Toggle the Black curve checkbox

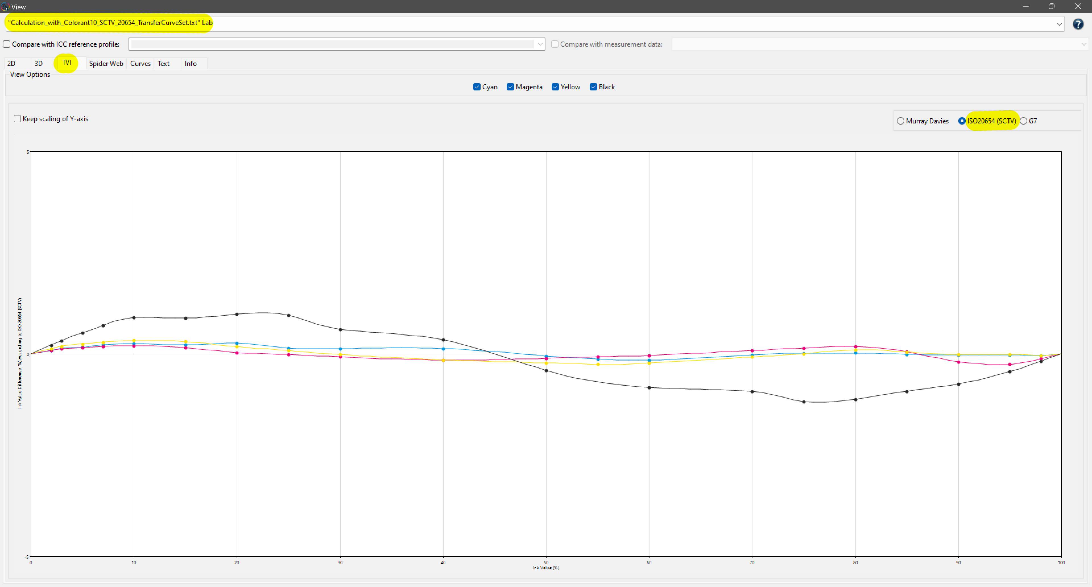[x=593, y=87]
